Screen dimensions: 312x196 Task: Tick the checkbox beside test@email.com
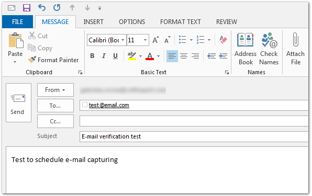click(85, 105)
